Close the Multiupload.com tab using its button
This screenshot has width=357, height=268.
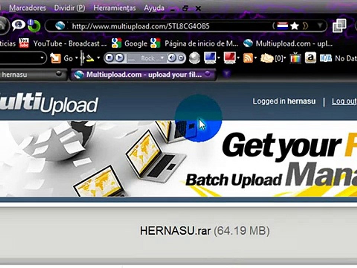[208, 74]
